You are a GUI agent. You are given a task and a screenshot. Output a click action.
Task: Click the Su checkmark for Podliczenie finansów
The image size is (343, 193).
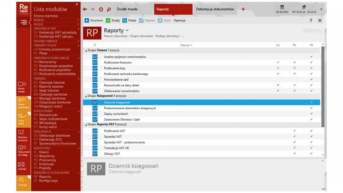278,62
